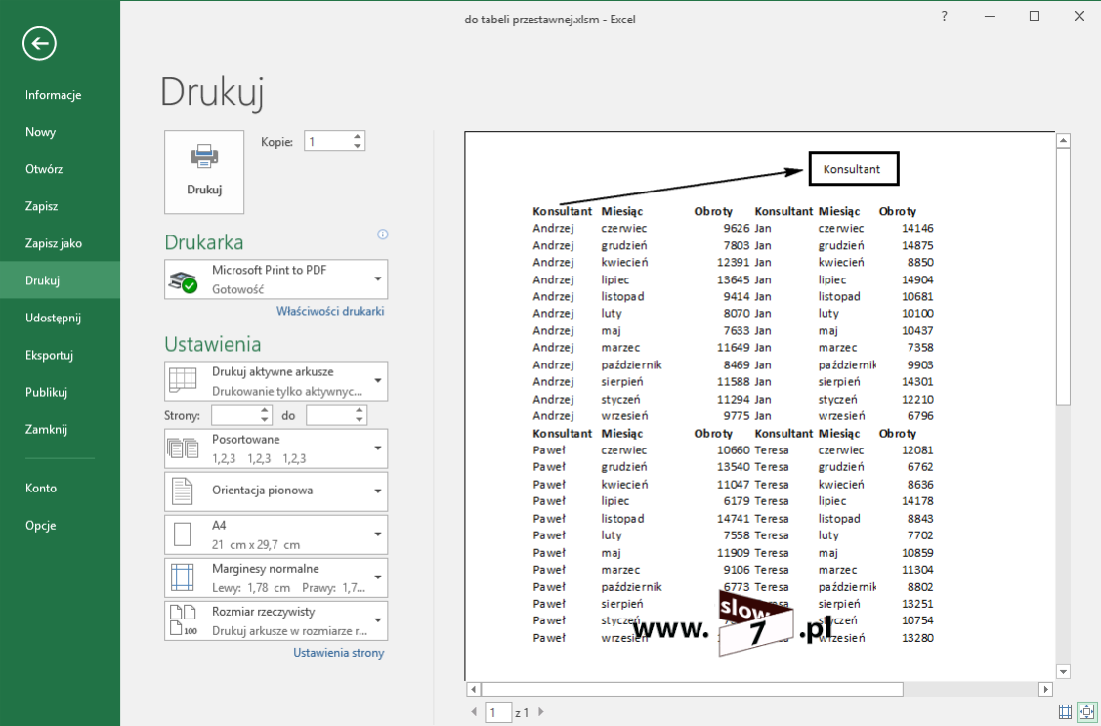Decrease the number of copies
This screenshot has width=1101, height=726.
coord(358,146)
